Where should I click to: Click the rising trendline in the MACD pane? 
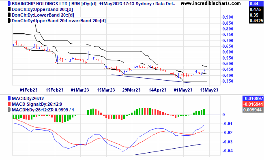(x=167, y=149)
